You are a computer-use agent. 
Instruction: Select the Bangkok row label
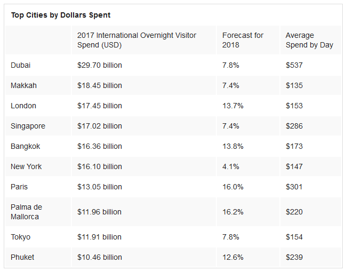(x=25, y=146)
